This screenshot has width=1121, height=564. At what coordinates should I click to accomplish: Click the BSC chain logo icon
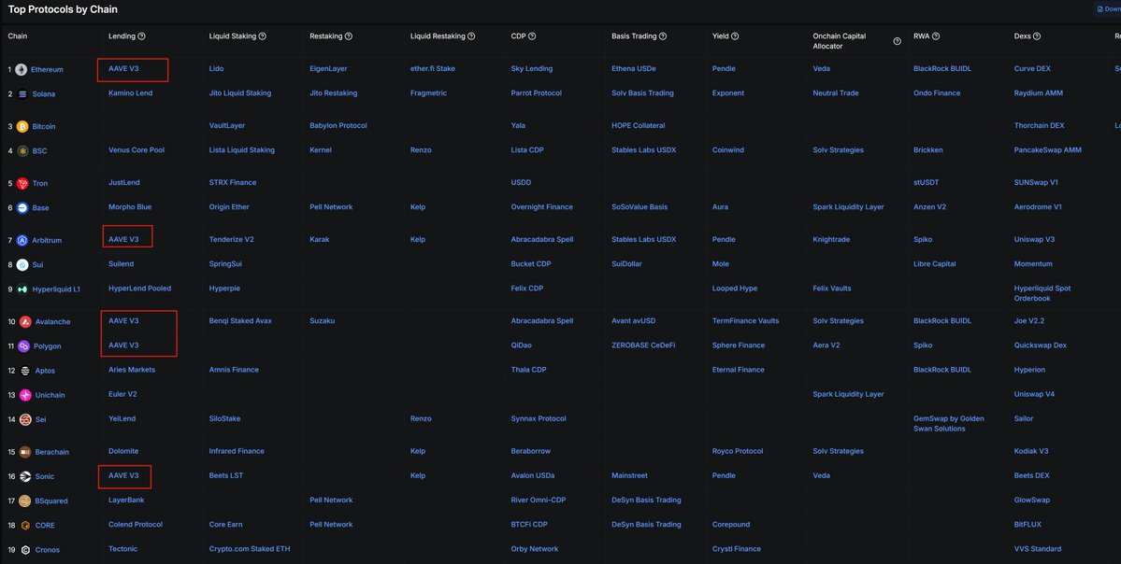22,151
